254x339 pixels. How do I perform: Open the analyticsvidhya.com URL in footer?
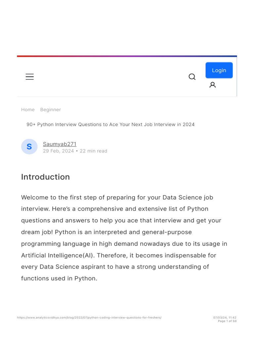point(89,317)
